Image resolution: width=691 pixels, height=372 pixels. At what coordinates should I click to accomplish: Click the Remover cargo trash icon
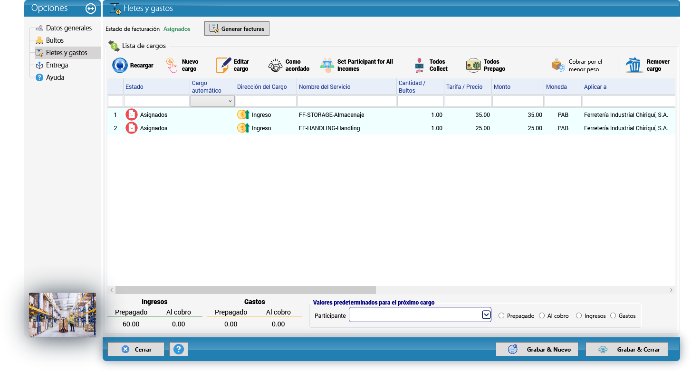(634, 65)
